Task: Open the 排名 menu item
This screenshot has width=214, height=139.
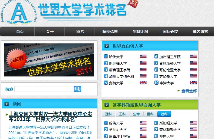Action: click(x=80, y=32)
